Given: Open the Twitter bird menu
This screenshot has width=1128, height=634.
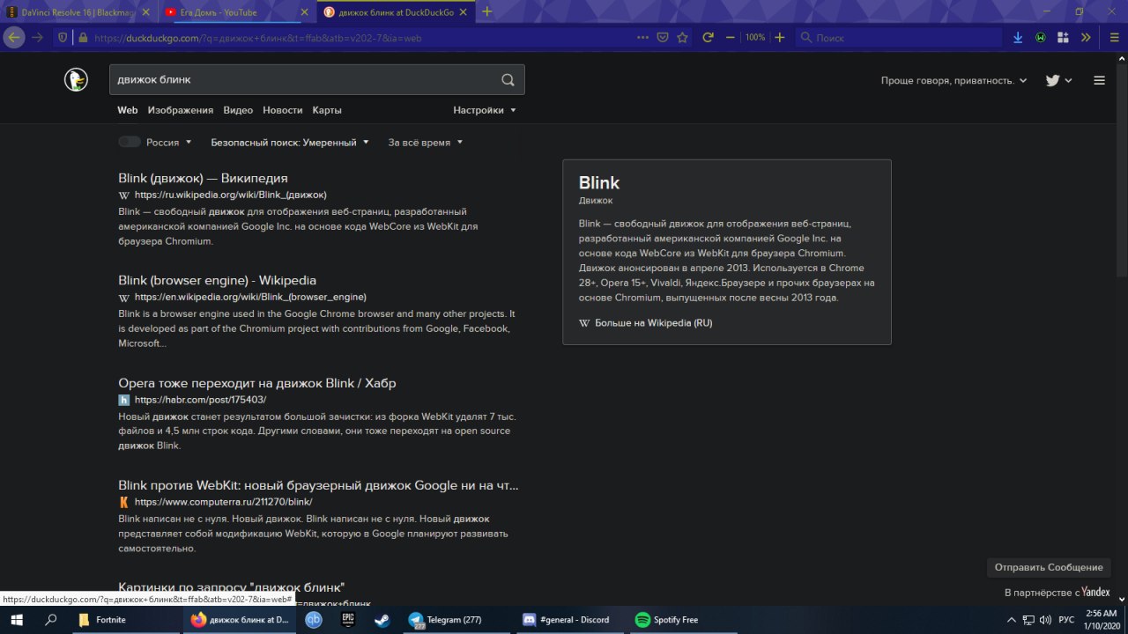Looking at the screenshot, I should 1058,80.
